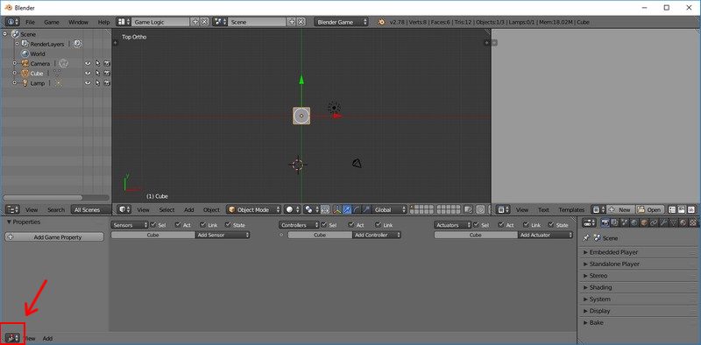
Task: Open the 3D View editor type selector
Action: click(124, 209)
